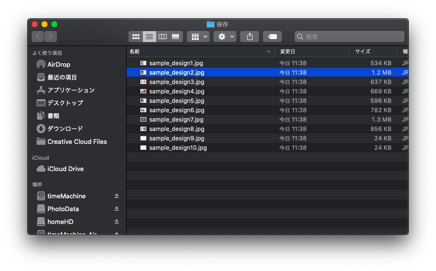436x271 pixels.
Task: Click the デスクトップ sidebar icon
Action: tap(41, 103)
